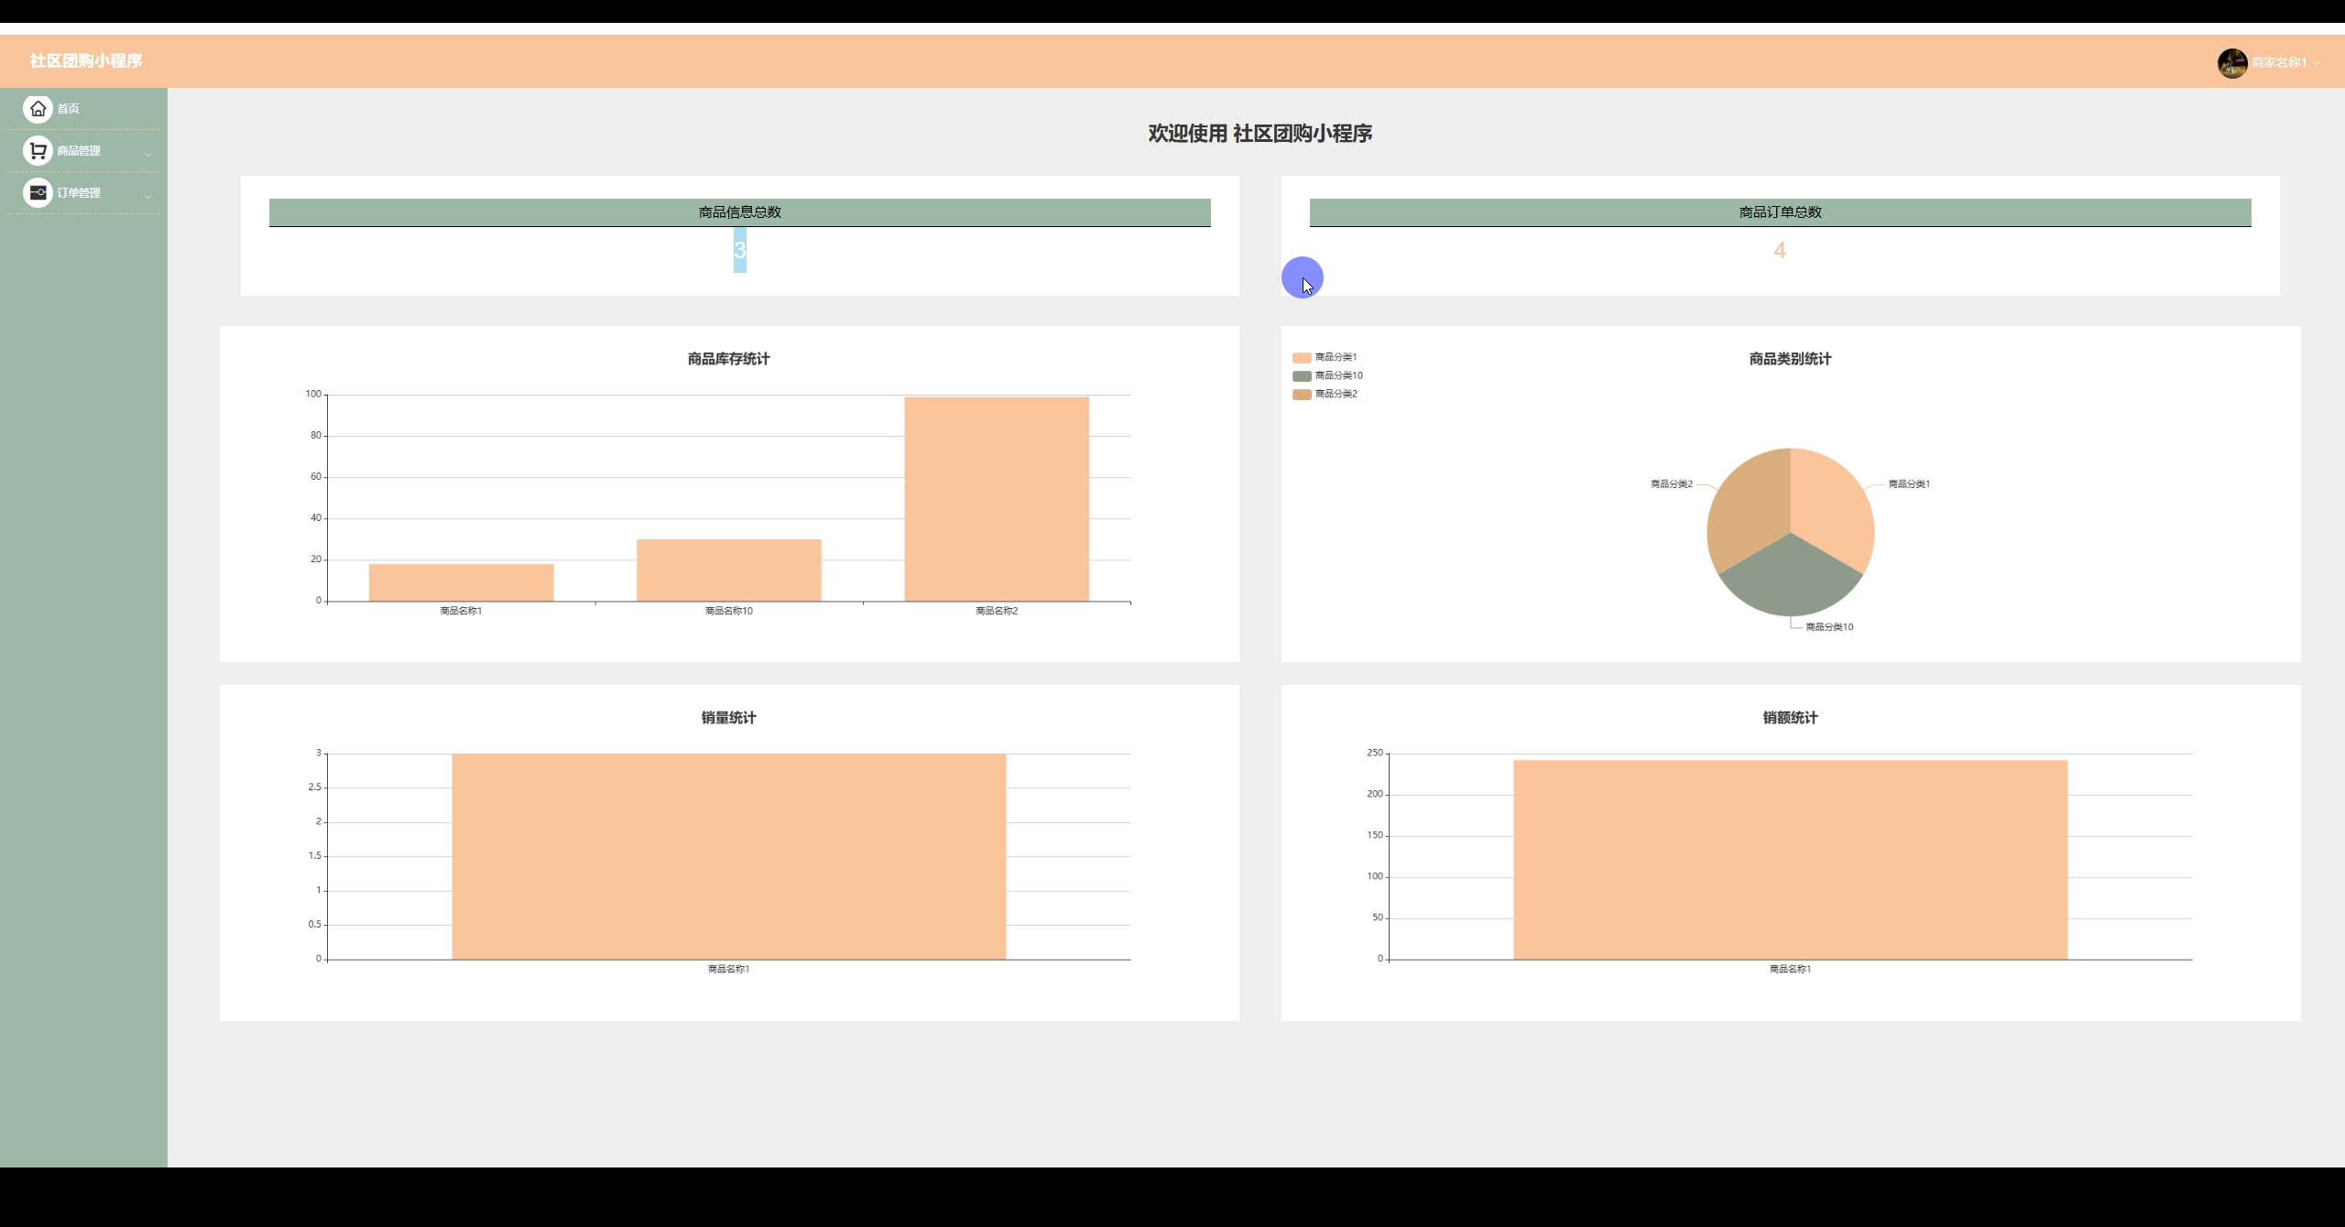Expand the 商品管理 submenu chevron
The width and height of the screenshot is (2345, 1227).
pos(148,154)
